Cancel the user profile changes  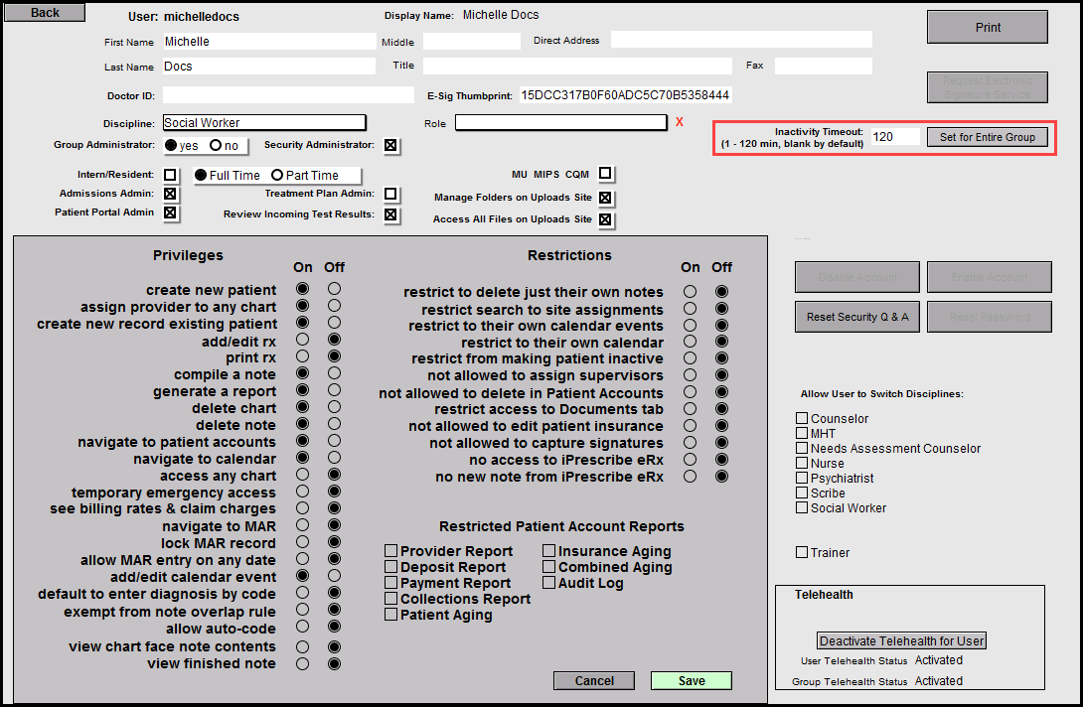pos(594,680)
